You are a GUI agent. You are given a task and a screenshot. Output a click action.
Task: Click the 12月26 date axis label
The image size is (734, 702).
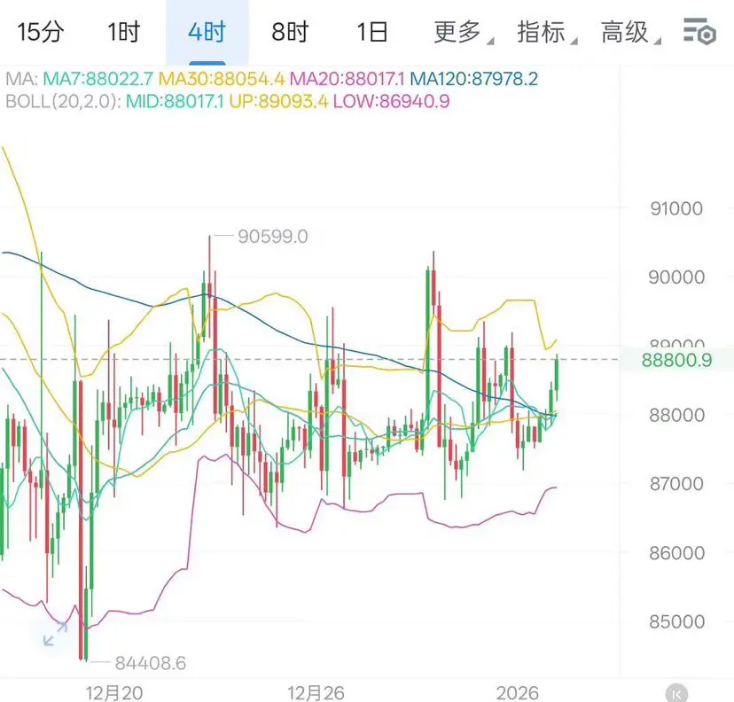[x=316, y=693]
